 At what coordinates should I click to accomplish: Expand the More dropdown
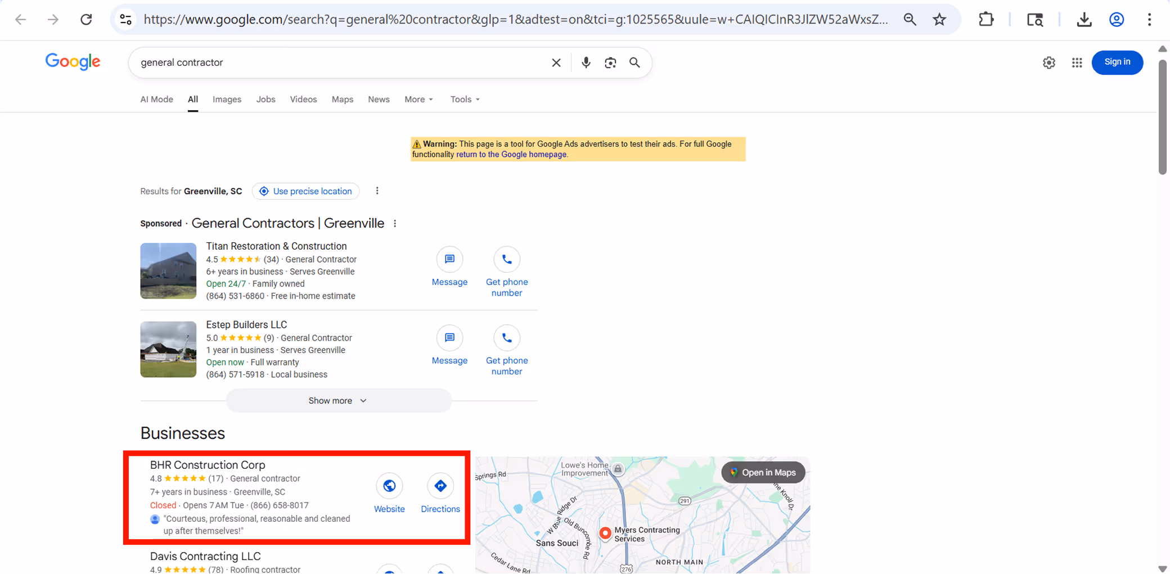pyautogui.click(x=419, y=100)
